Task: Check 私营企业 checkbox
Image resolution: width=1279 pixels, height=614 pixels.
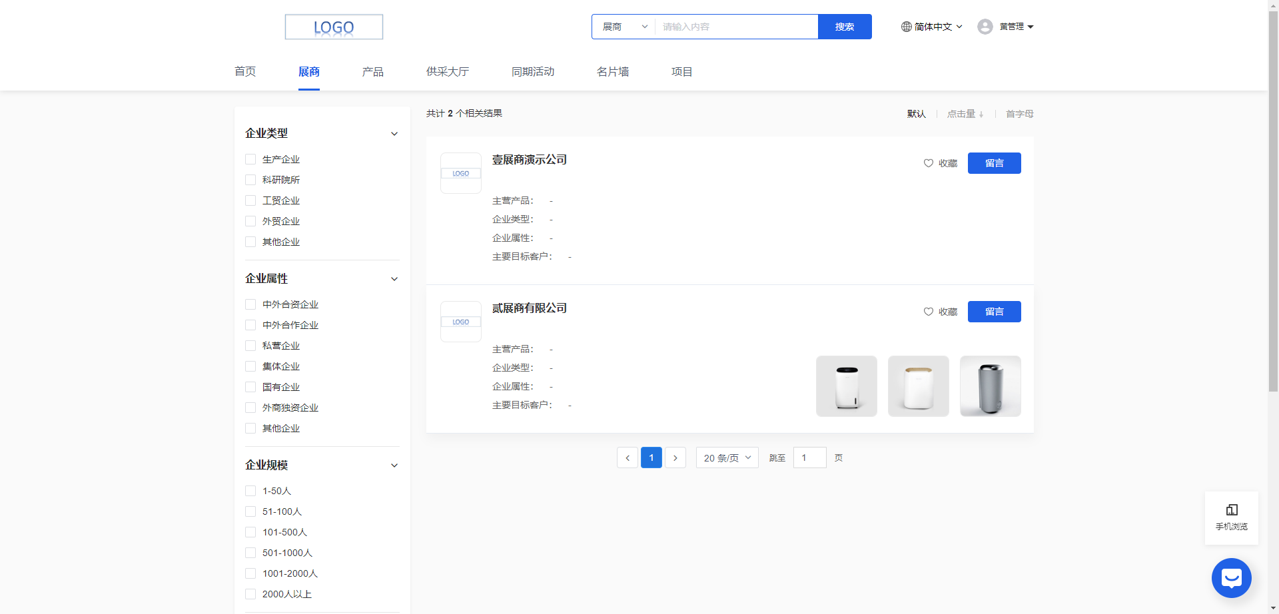Action: click(250, 346)
